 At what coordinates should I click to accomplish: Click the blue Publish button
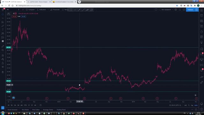tap(190, 10)
